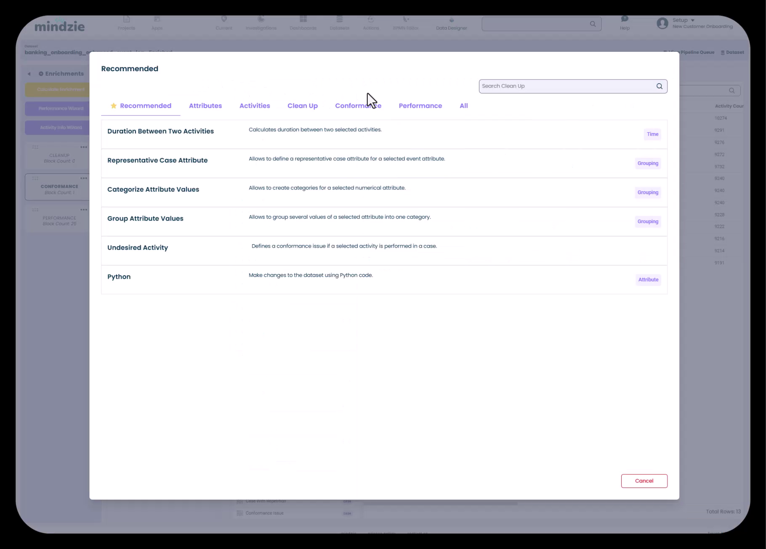The image size is (766, 549).
Task: Click the Investigations icon in top navigation
Action: tap(261, 19)
